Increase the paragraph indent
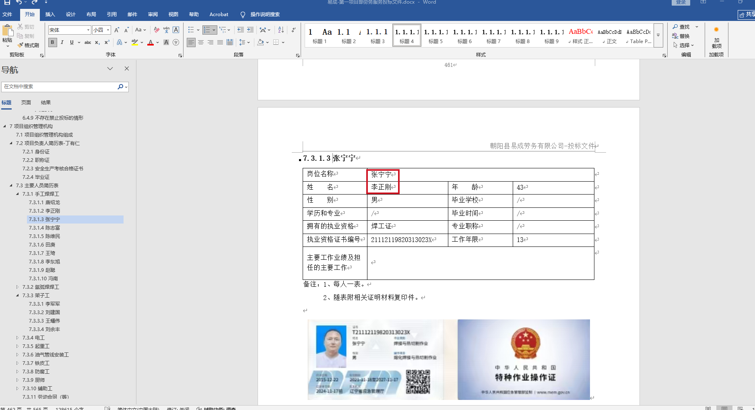This screenshot has height=410, width=755. 250,30
